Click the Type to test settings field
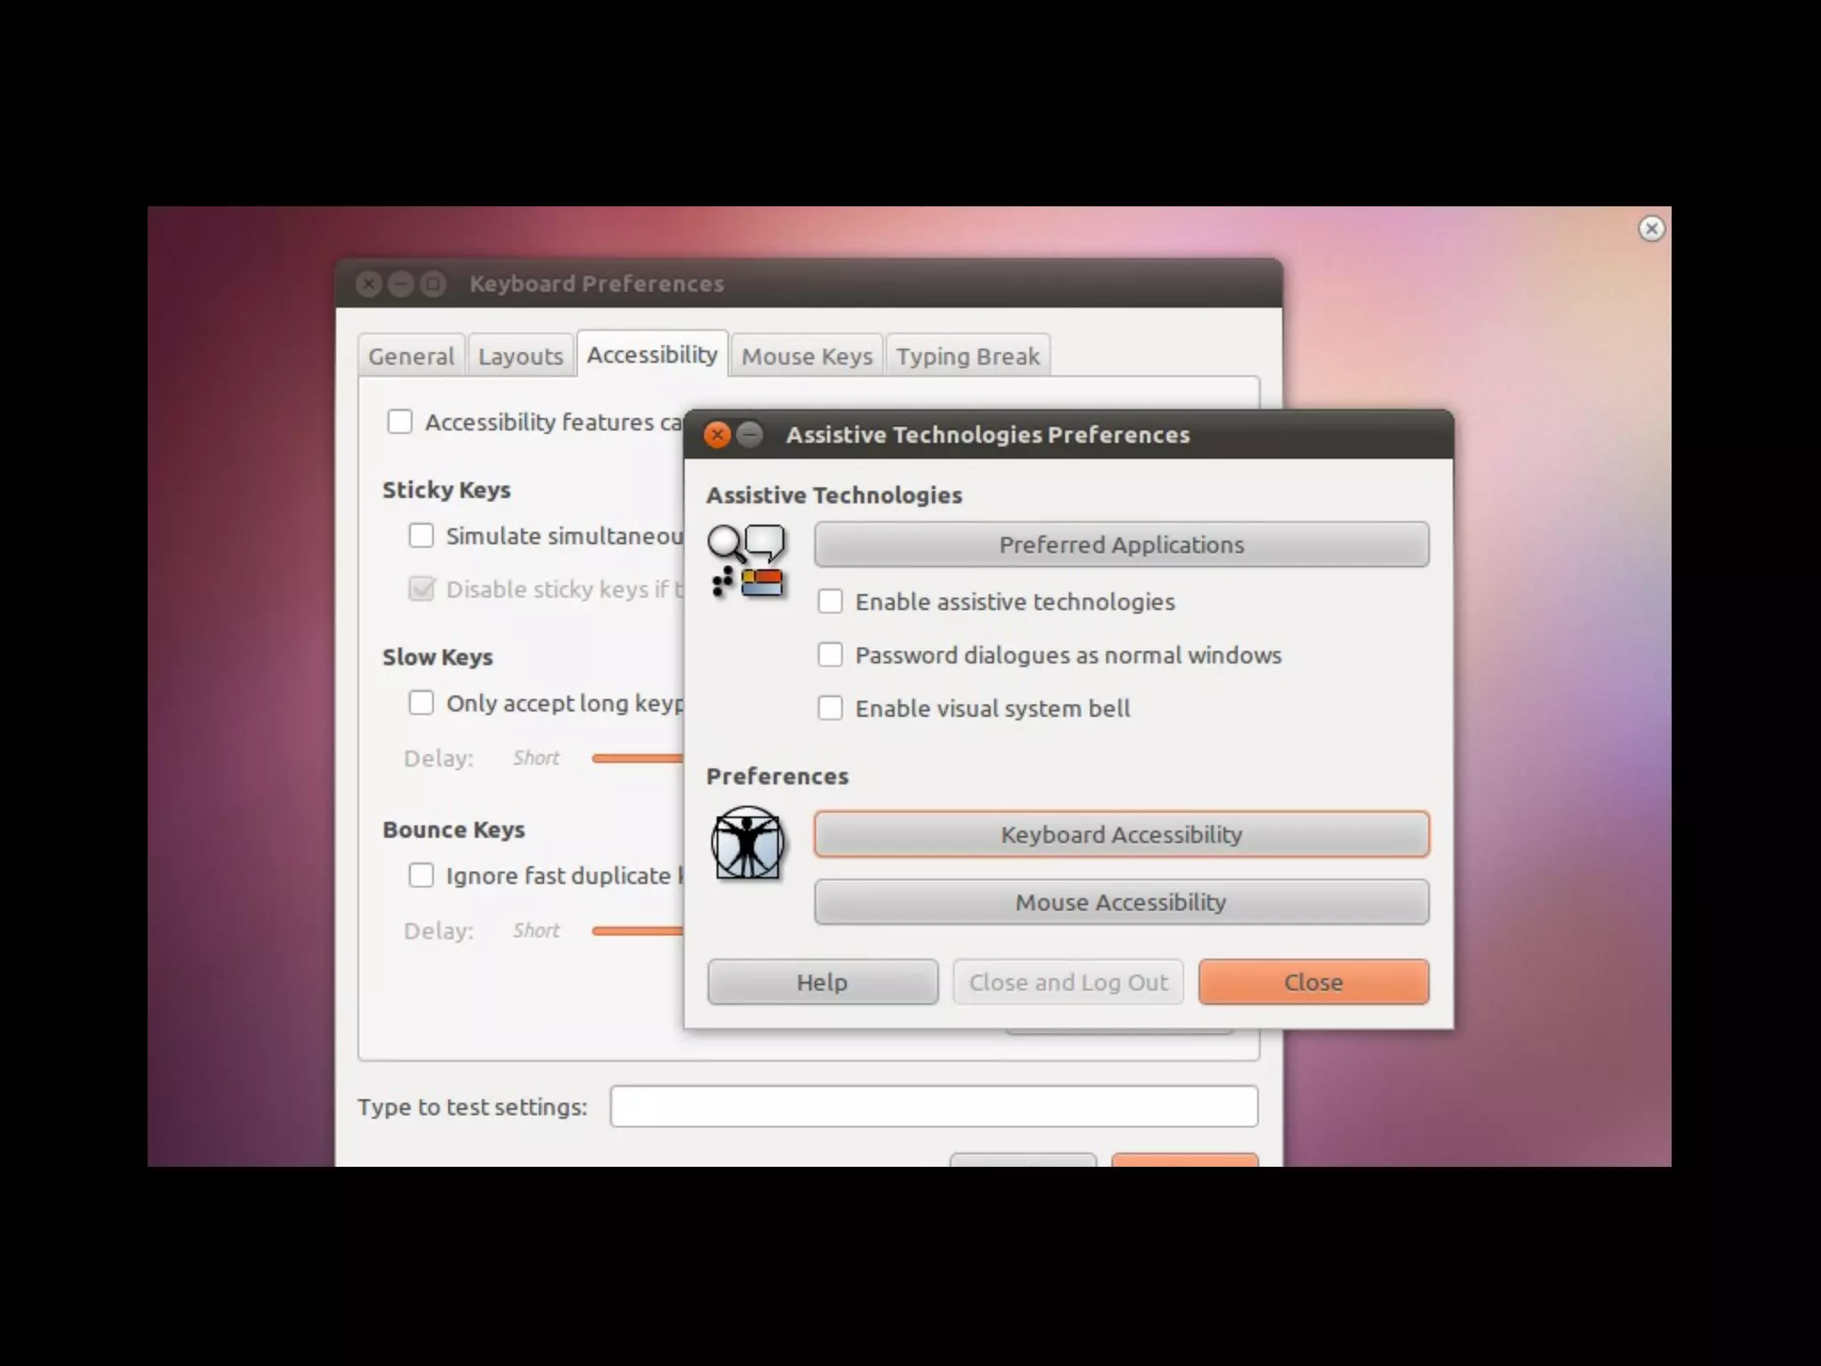The height and width of the screenshot is (1366, 1821). [934, 1107]
